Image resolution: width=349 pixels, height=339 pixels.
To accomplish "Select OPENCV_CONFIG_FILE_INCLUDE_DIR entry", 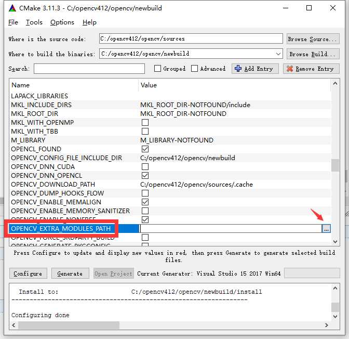I will pos(66,158).
